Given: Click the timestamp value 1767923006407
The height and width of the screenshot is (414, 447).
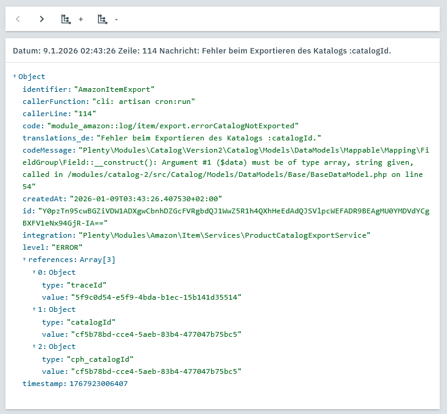Looking at the screenshot, I should point(99,384).
